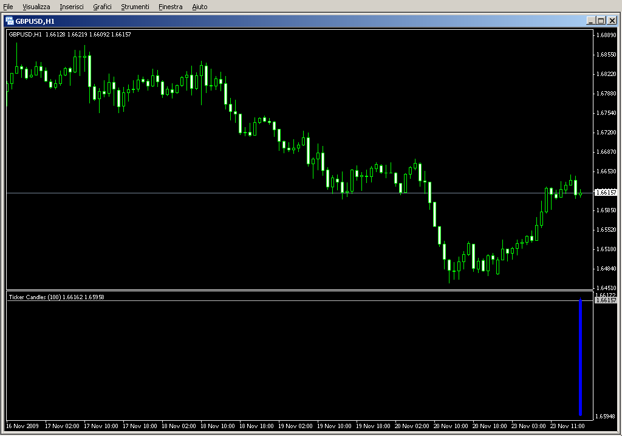
Task: Maximize the GBPUSD,H1 chart window
Action: point(601,21)
